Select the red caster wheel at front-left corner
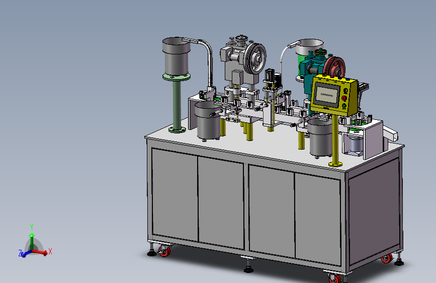Screen dimensions: 436x283 pyautogui.click(x=164, y=251)
